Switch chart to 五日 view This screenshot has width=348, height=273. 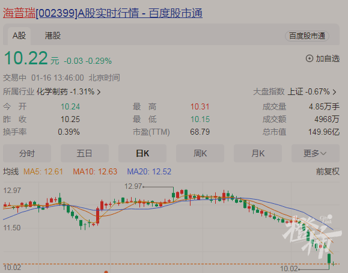point(85,153)
